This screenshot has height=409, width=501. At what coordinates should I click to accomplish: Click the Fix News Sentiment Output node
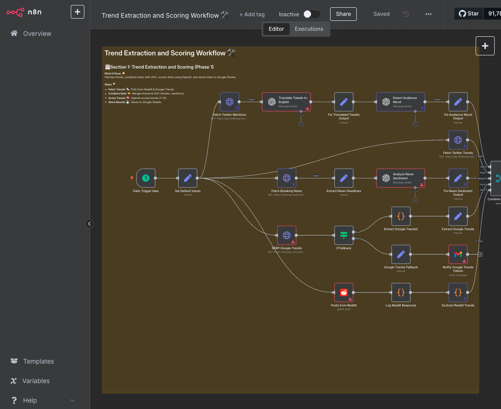tap(458, 178)
